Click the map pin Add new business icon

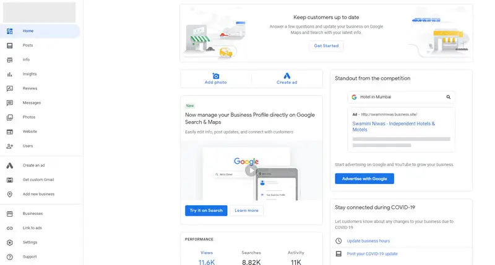(10, 195)
